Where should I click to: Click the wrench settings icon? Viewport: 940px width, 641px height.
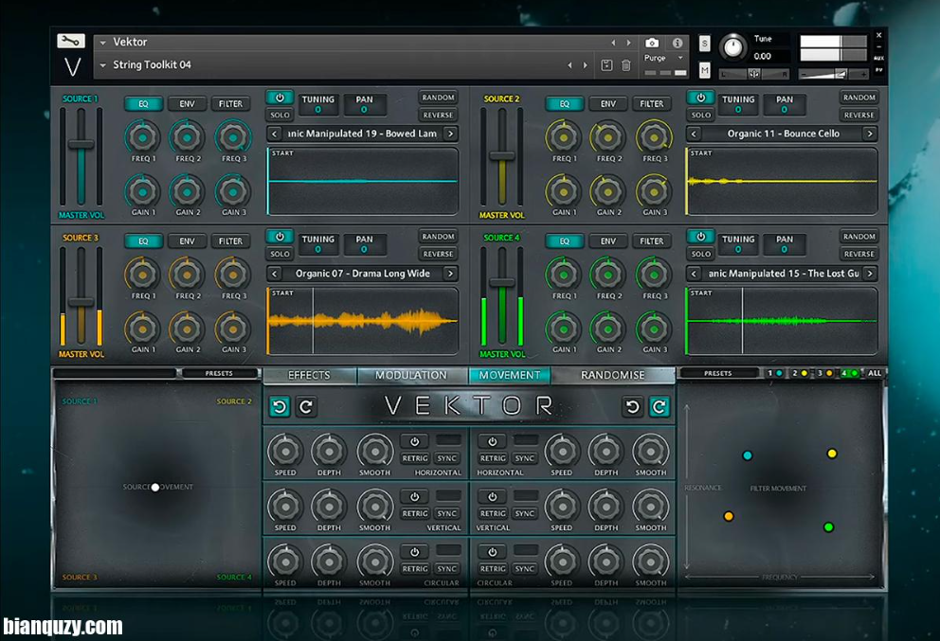[71, 42]
